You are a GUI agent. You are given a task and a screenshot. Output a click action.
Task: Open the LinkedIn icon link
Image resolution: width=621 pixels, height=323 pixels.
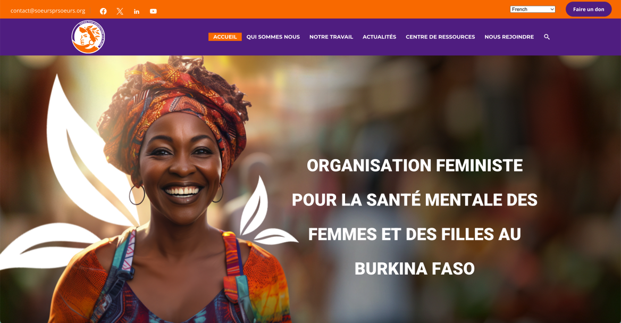[x=137, y=11]
